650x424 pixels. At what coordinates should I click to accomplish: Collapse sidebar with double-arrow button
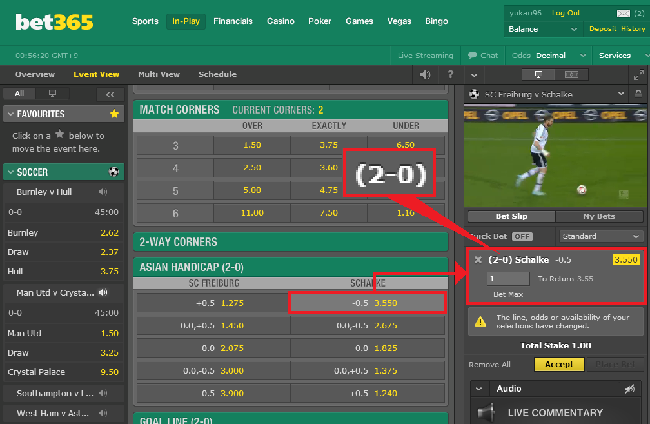pyautogui.click(x=110, y=94)
